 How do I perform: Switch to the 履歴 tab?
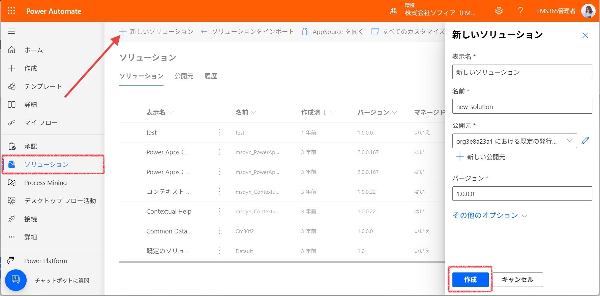[211, 76]
